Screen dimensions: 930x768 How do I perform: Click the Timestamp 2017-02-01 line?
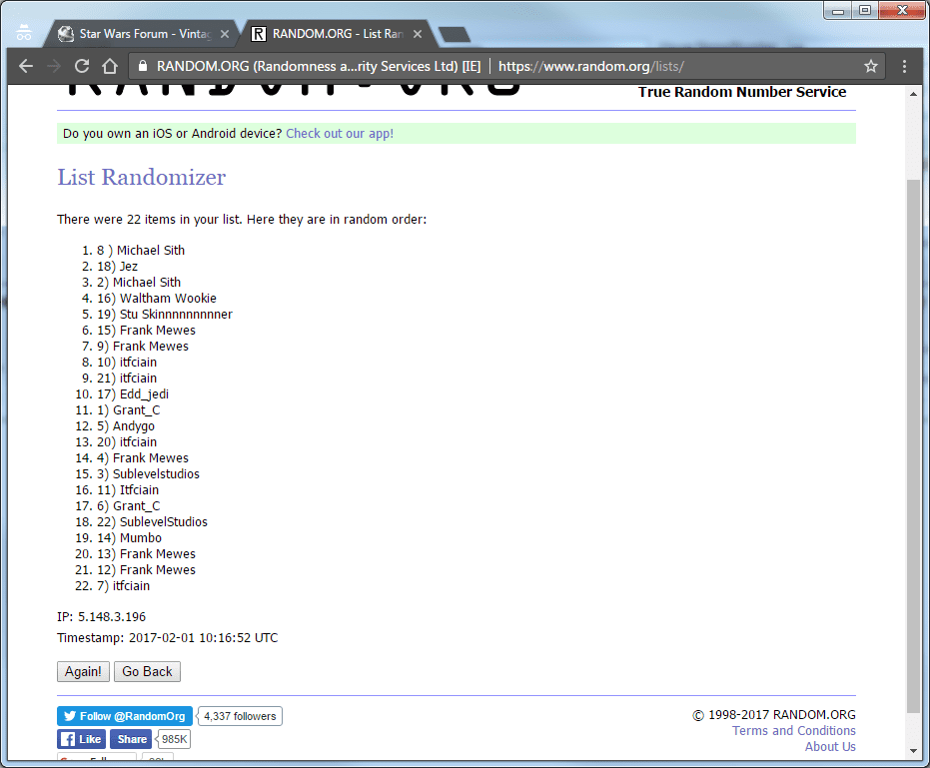pyautogui.click(x=167, y=638)
